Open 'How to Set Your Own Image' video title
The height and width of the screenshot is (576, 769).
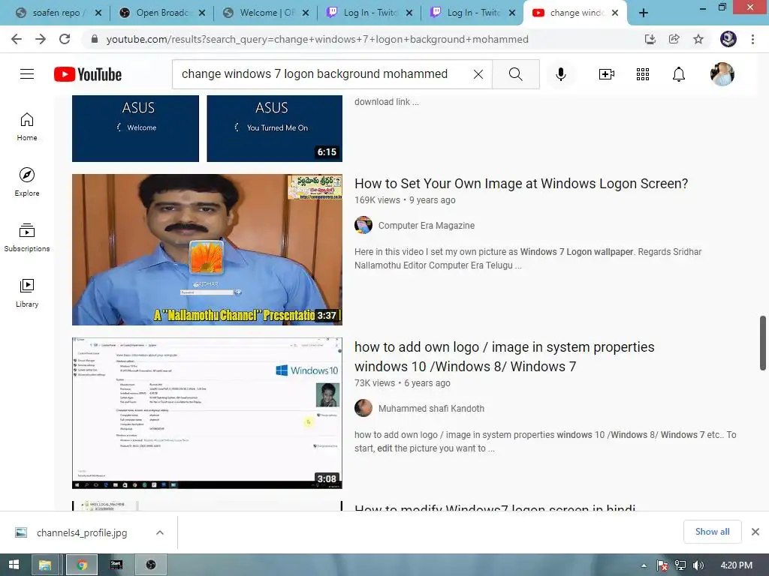521,183
